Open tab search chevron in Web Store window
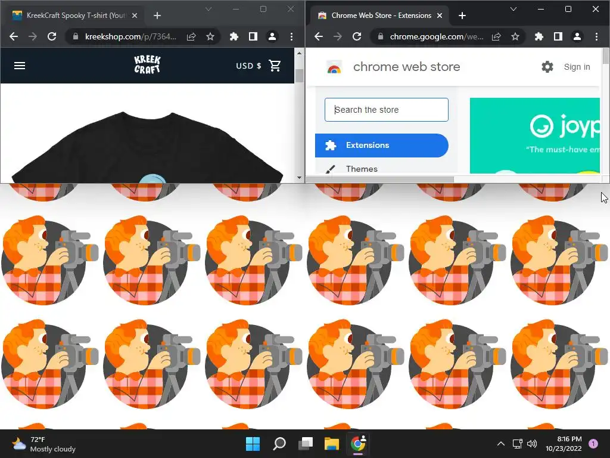610x458 pixels. [x=513, y=9]
